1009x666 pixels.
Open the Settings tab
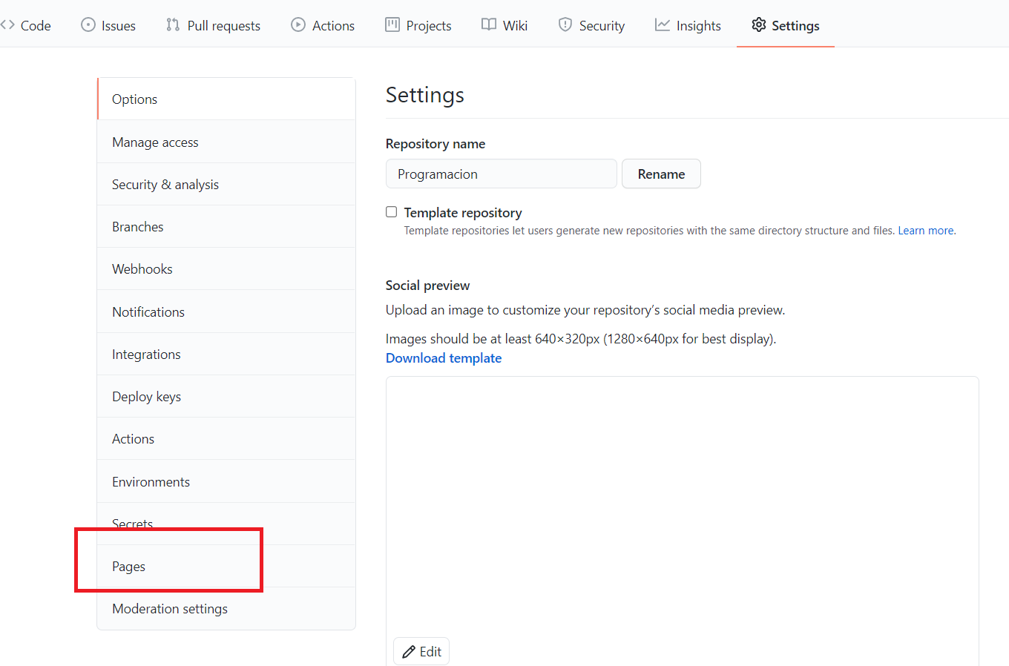tap(786, 25)
